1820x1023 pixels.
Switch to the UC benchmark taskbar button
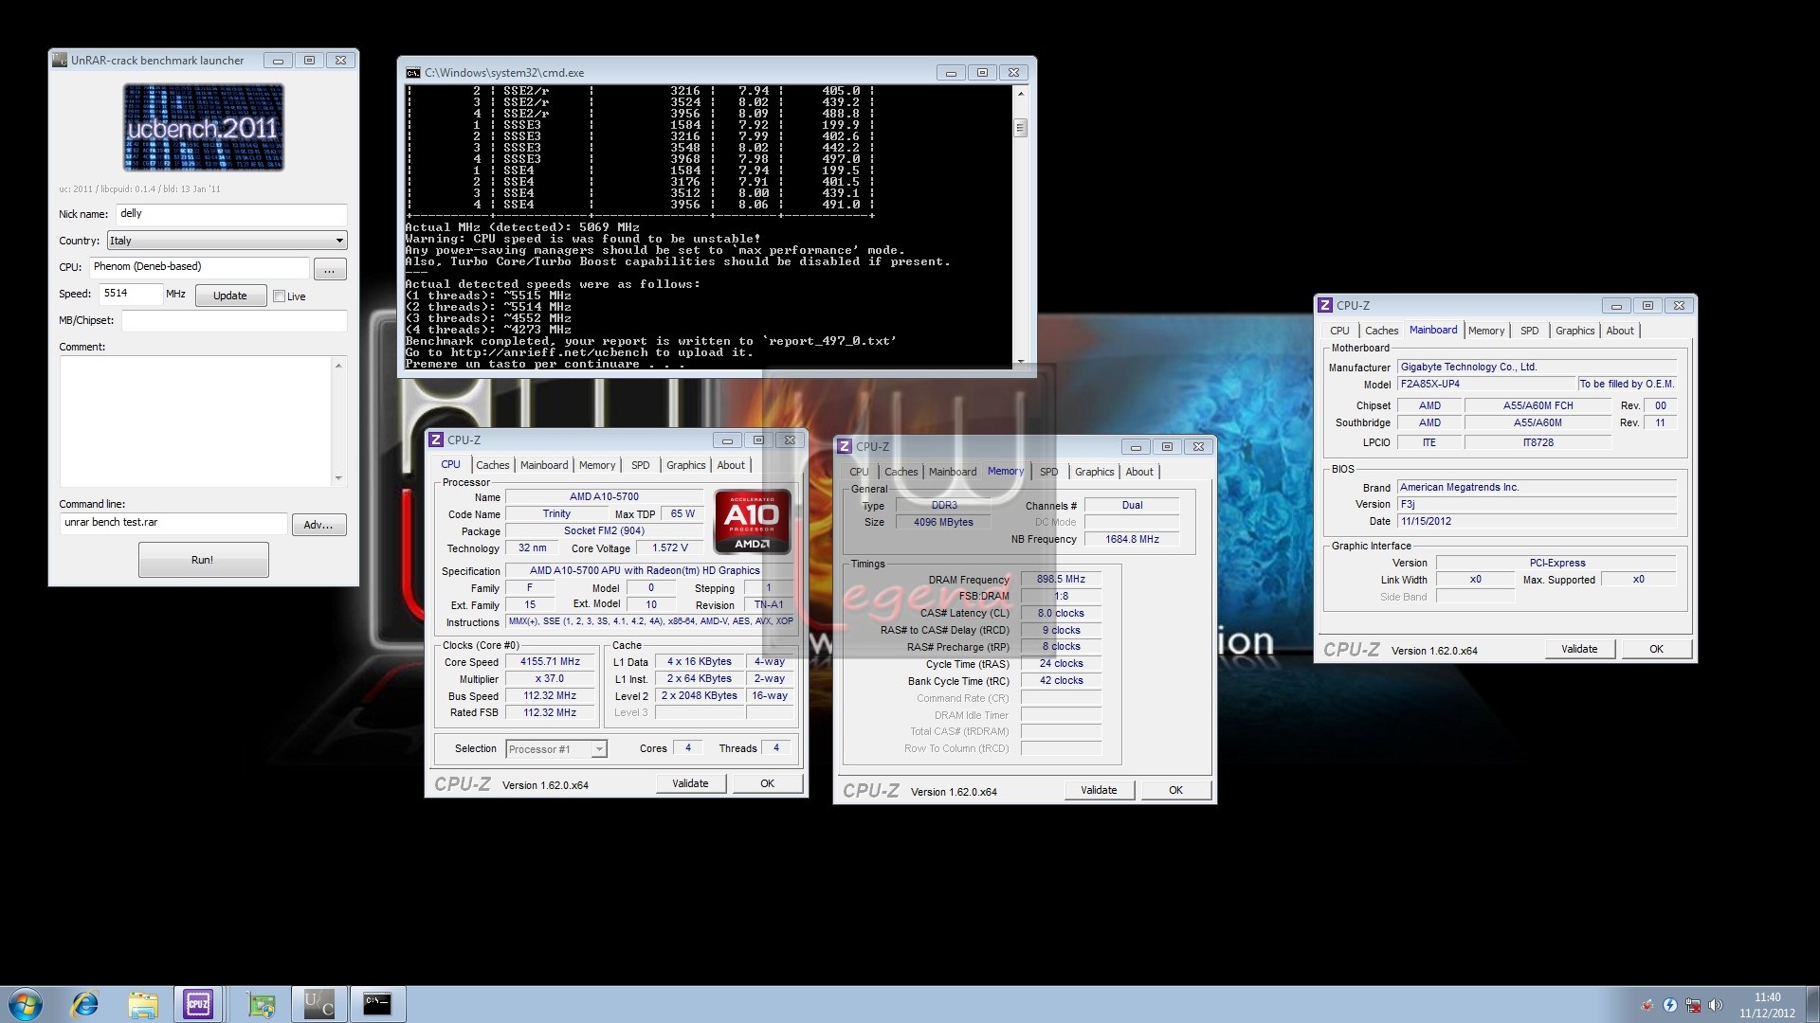[x=318, y=1004]
